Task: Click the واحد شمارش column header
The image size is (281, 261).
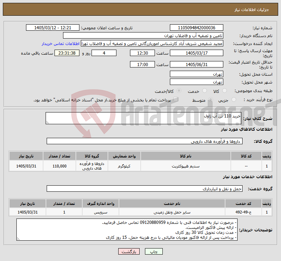Action: 124,156
